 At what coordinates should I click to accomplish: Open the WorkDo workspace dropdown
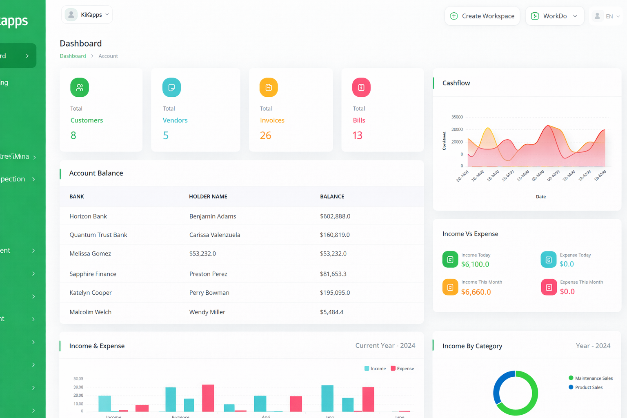(554, 16)
